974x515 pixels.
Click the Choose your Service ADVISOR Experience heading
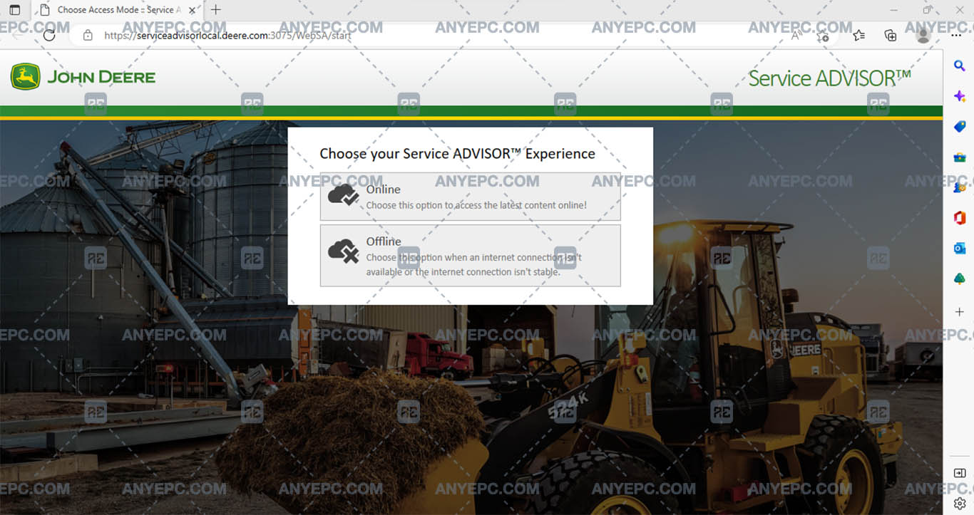click(x=457, y=153)
